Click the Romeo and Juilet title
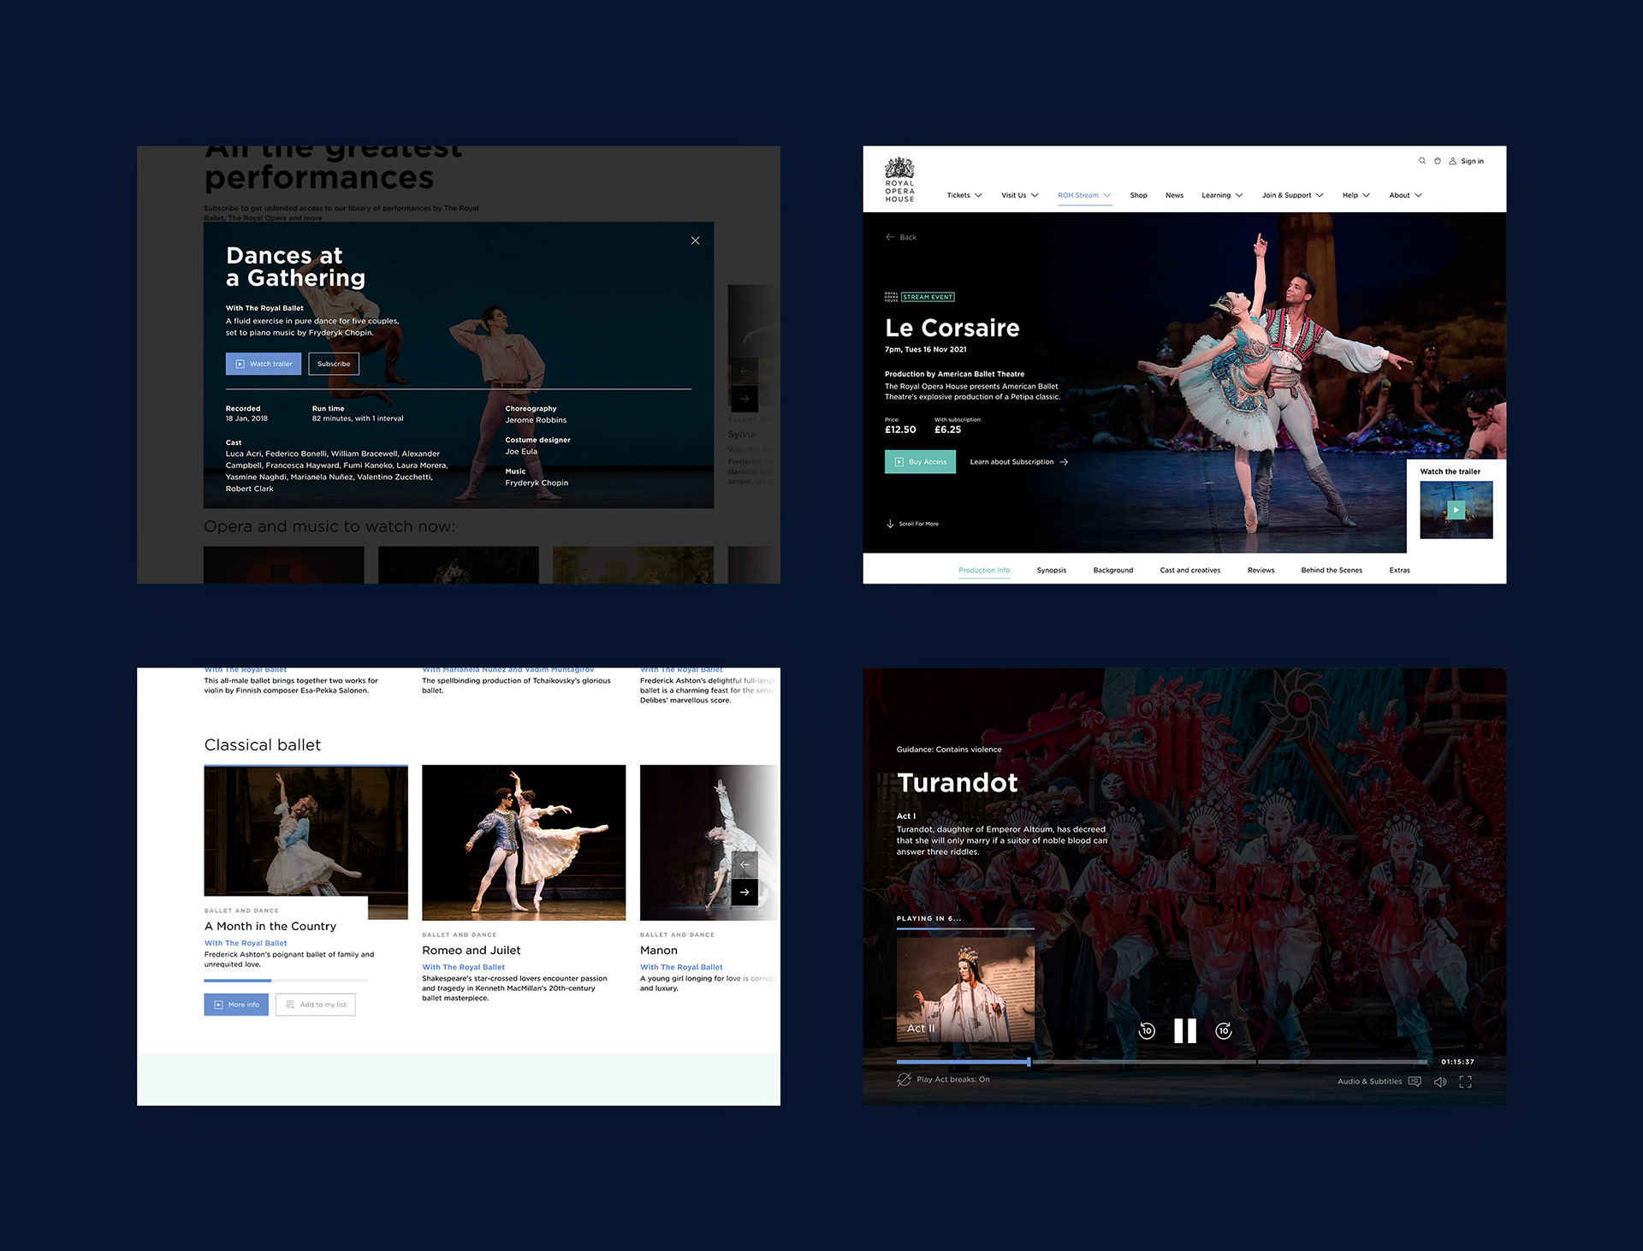1643x1251 pixels. 472,951
